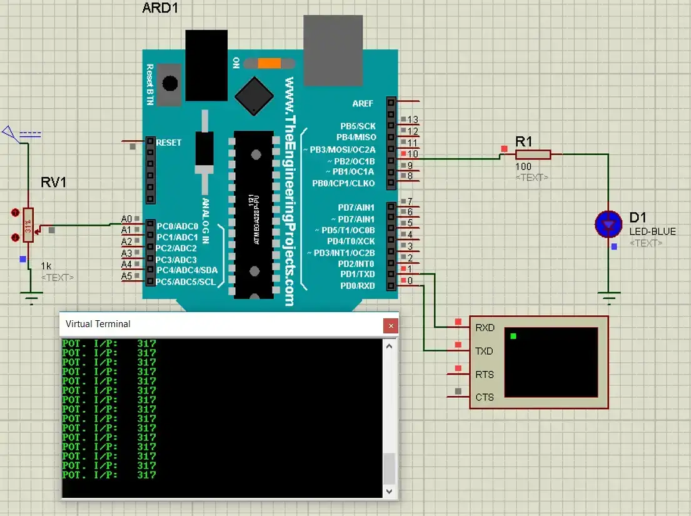Click the A2 analog pin label

tap(126, 241)
